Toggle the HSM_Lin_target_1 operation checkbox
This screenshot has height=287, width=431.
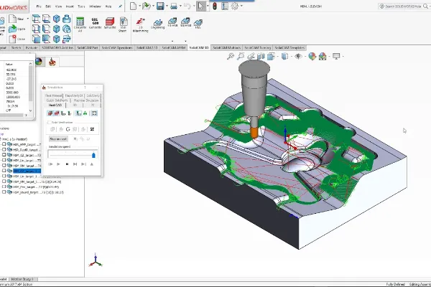(4, 176)
